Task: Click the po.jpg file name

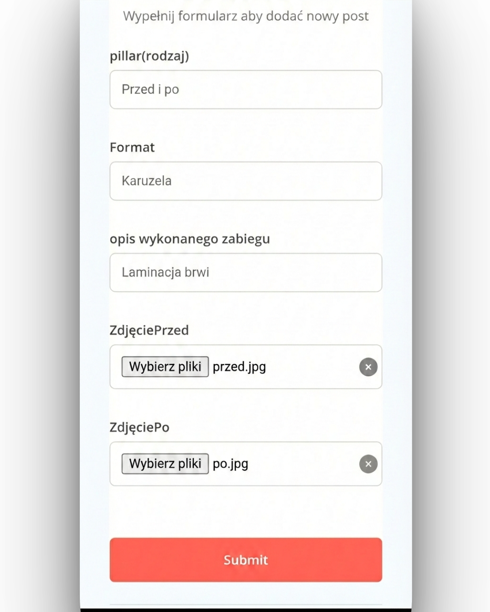Action: click(230, 464)
